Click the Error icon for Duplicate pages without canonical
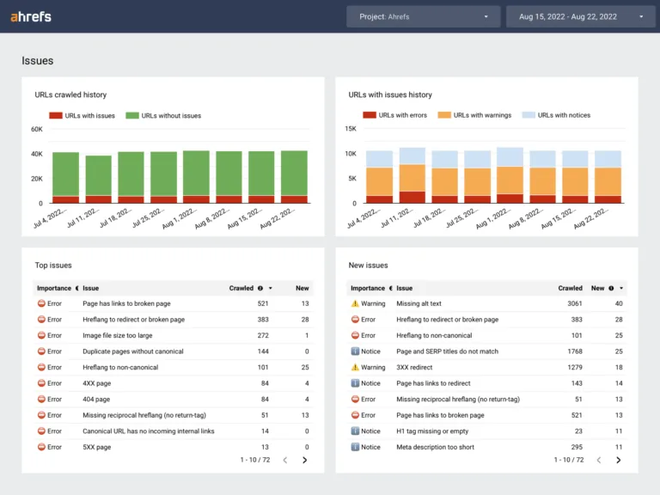The width and height of the screenshot is (660, 495). click(41, 351)
